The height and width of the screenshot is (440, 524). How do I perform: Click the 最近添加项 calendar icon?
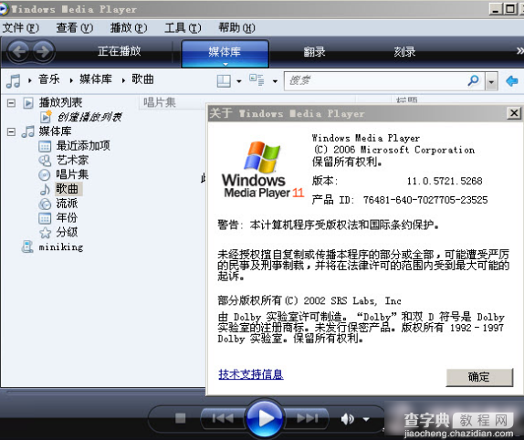pos(45,146)
